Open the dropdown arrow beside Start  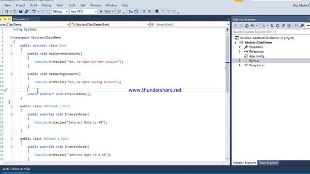coord(113,12)
